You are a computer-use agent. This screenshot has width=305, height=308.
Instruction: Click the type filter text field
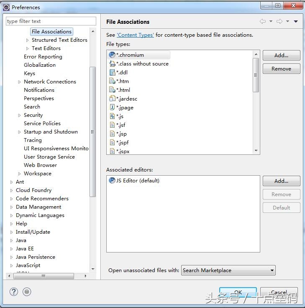pos(51,21)
